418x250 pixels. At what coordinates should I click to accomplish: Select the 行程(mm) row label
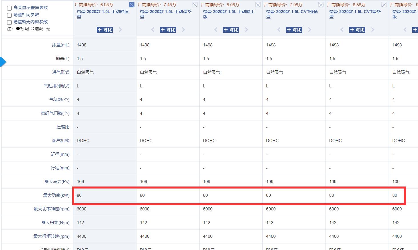[x=60, y=168]
